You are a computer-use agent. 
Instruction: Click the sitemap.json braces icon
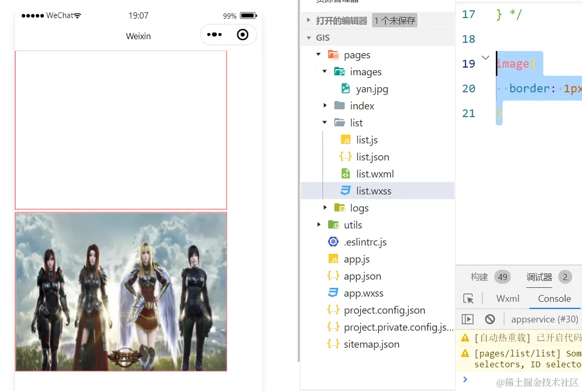click(333, 344)
